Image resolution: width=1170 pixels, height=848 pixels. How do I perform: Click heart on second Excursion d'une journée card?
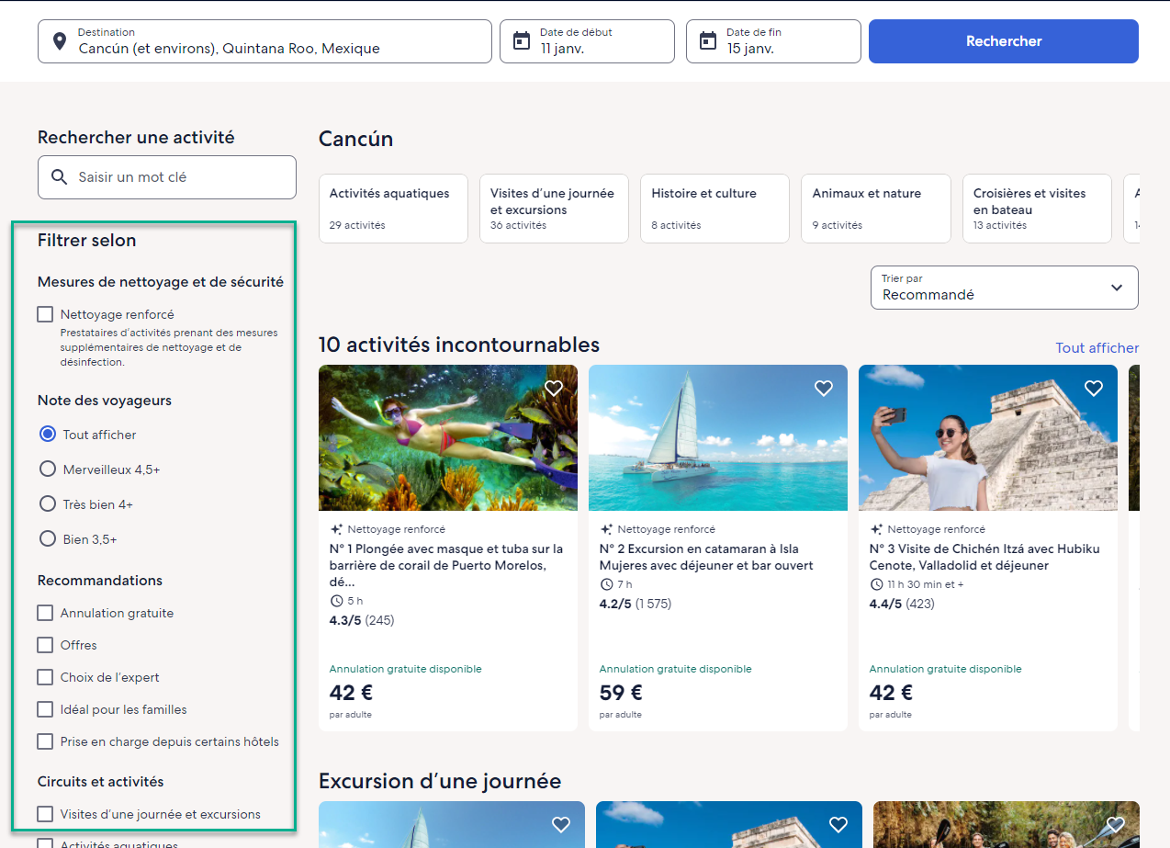[838, 825]
